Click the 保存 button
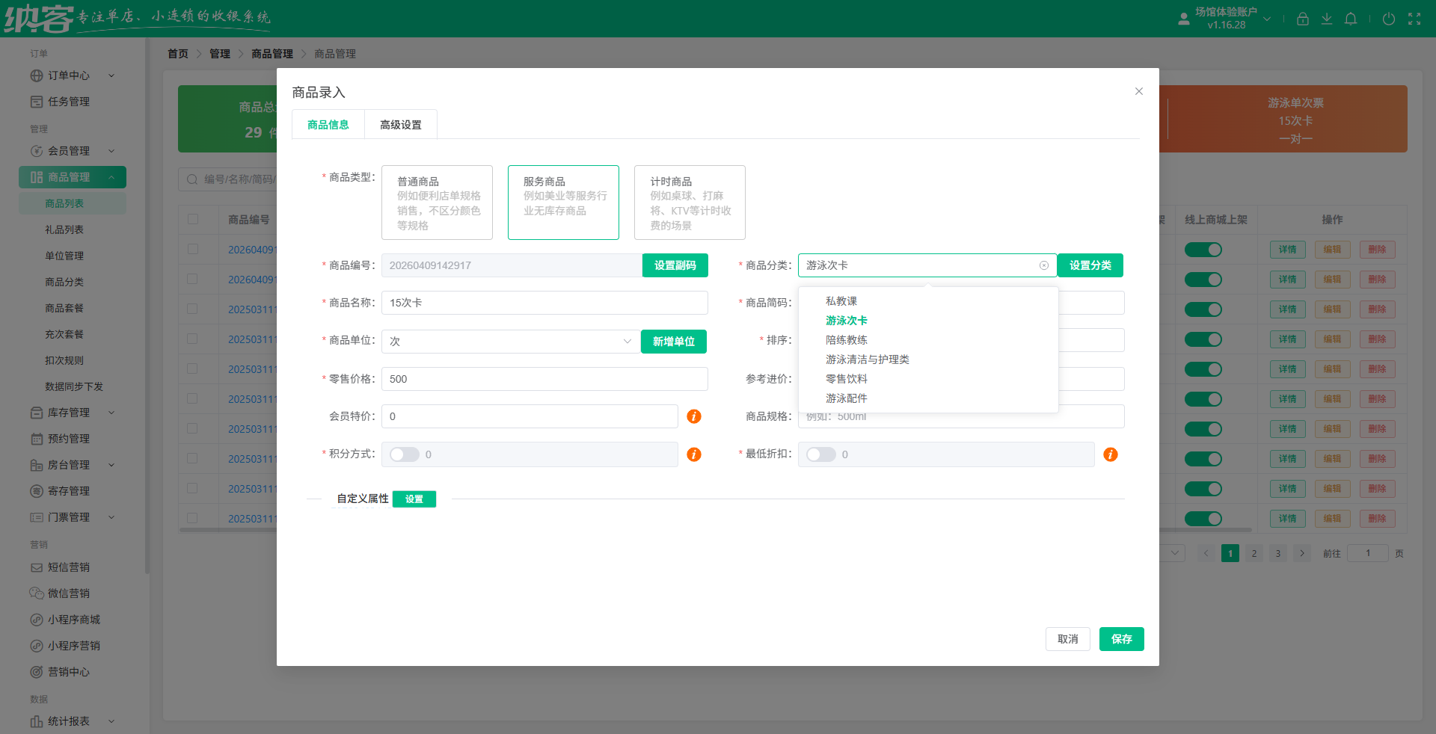The width and height of the screenshot is (1436, 734). (1121, 639)
